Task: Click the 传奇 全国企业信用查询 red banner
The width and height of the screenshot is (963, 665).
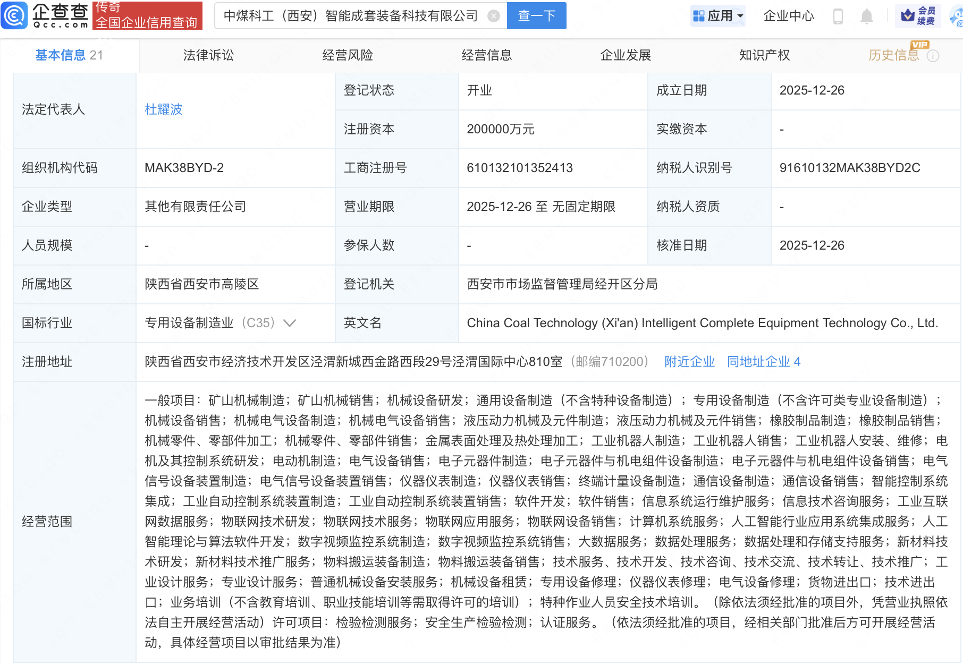Action: pos(147,15)
